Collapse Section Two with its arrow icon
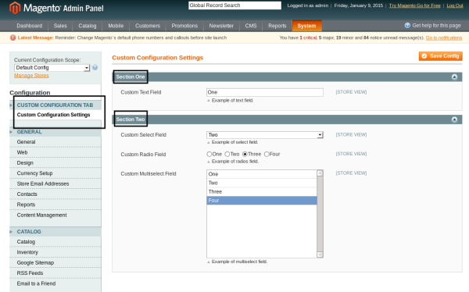469x292 pixels. [x=454, y=119]
